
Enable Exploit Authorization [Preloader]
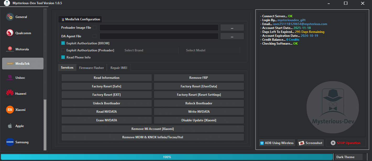[63, 50]
